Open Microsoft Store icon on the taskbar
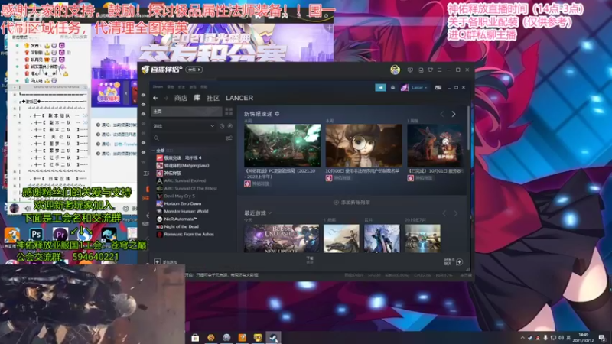 pos(195,337)
